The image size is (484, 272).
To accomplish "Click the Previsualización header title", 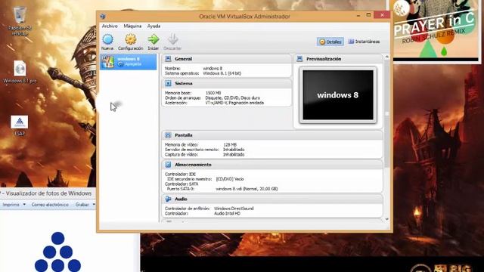I will tap(324, 59).
